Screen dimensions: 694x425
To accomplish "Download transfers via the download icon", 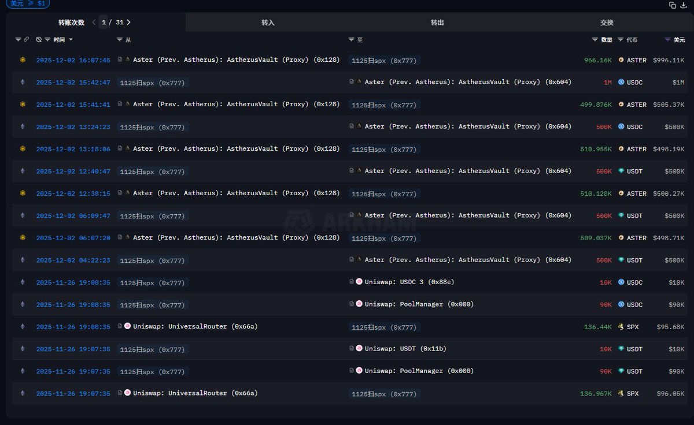I will (683, 5).
